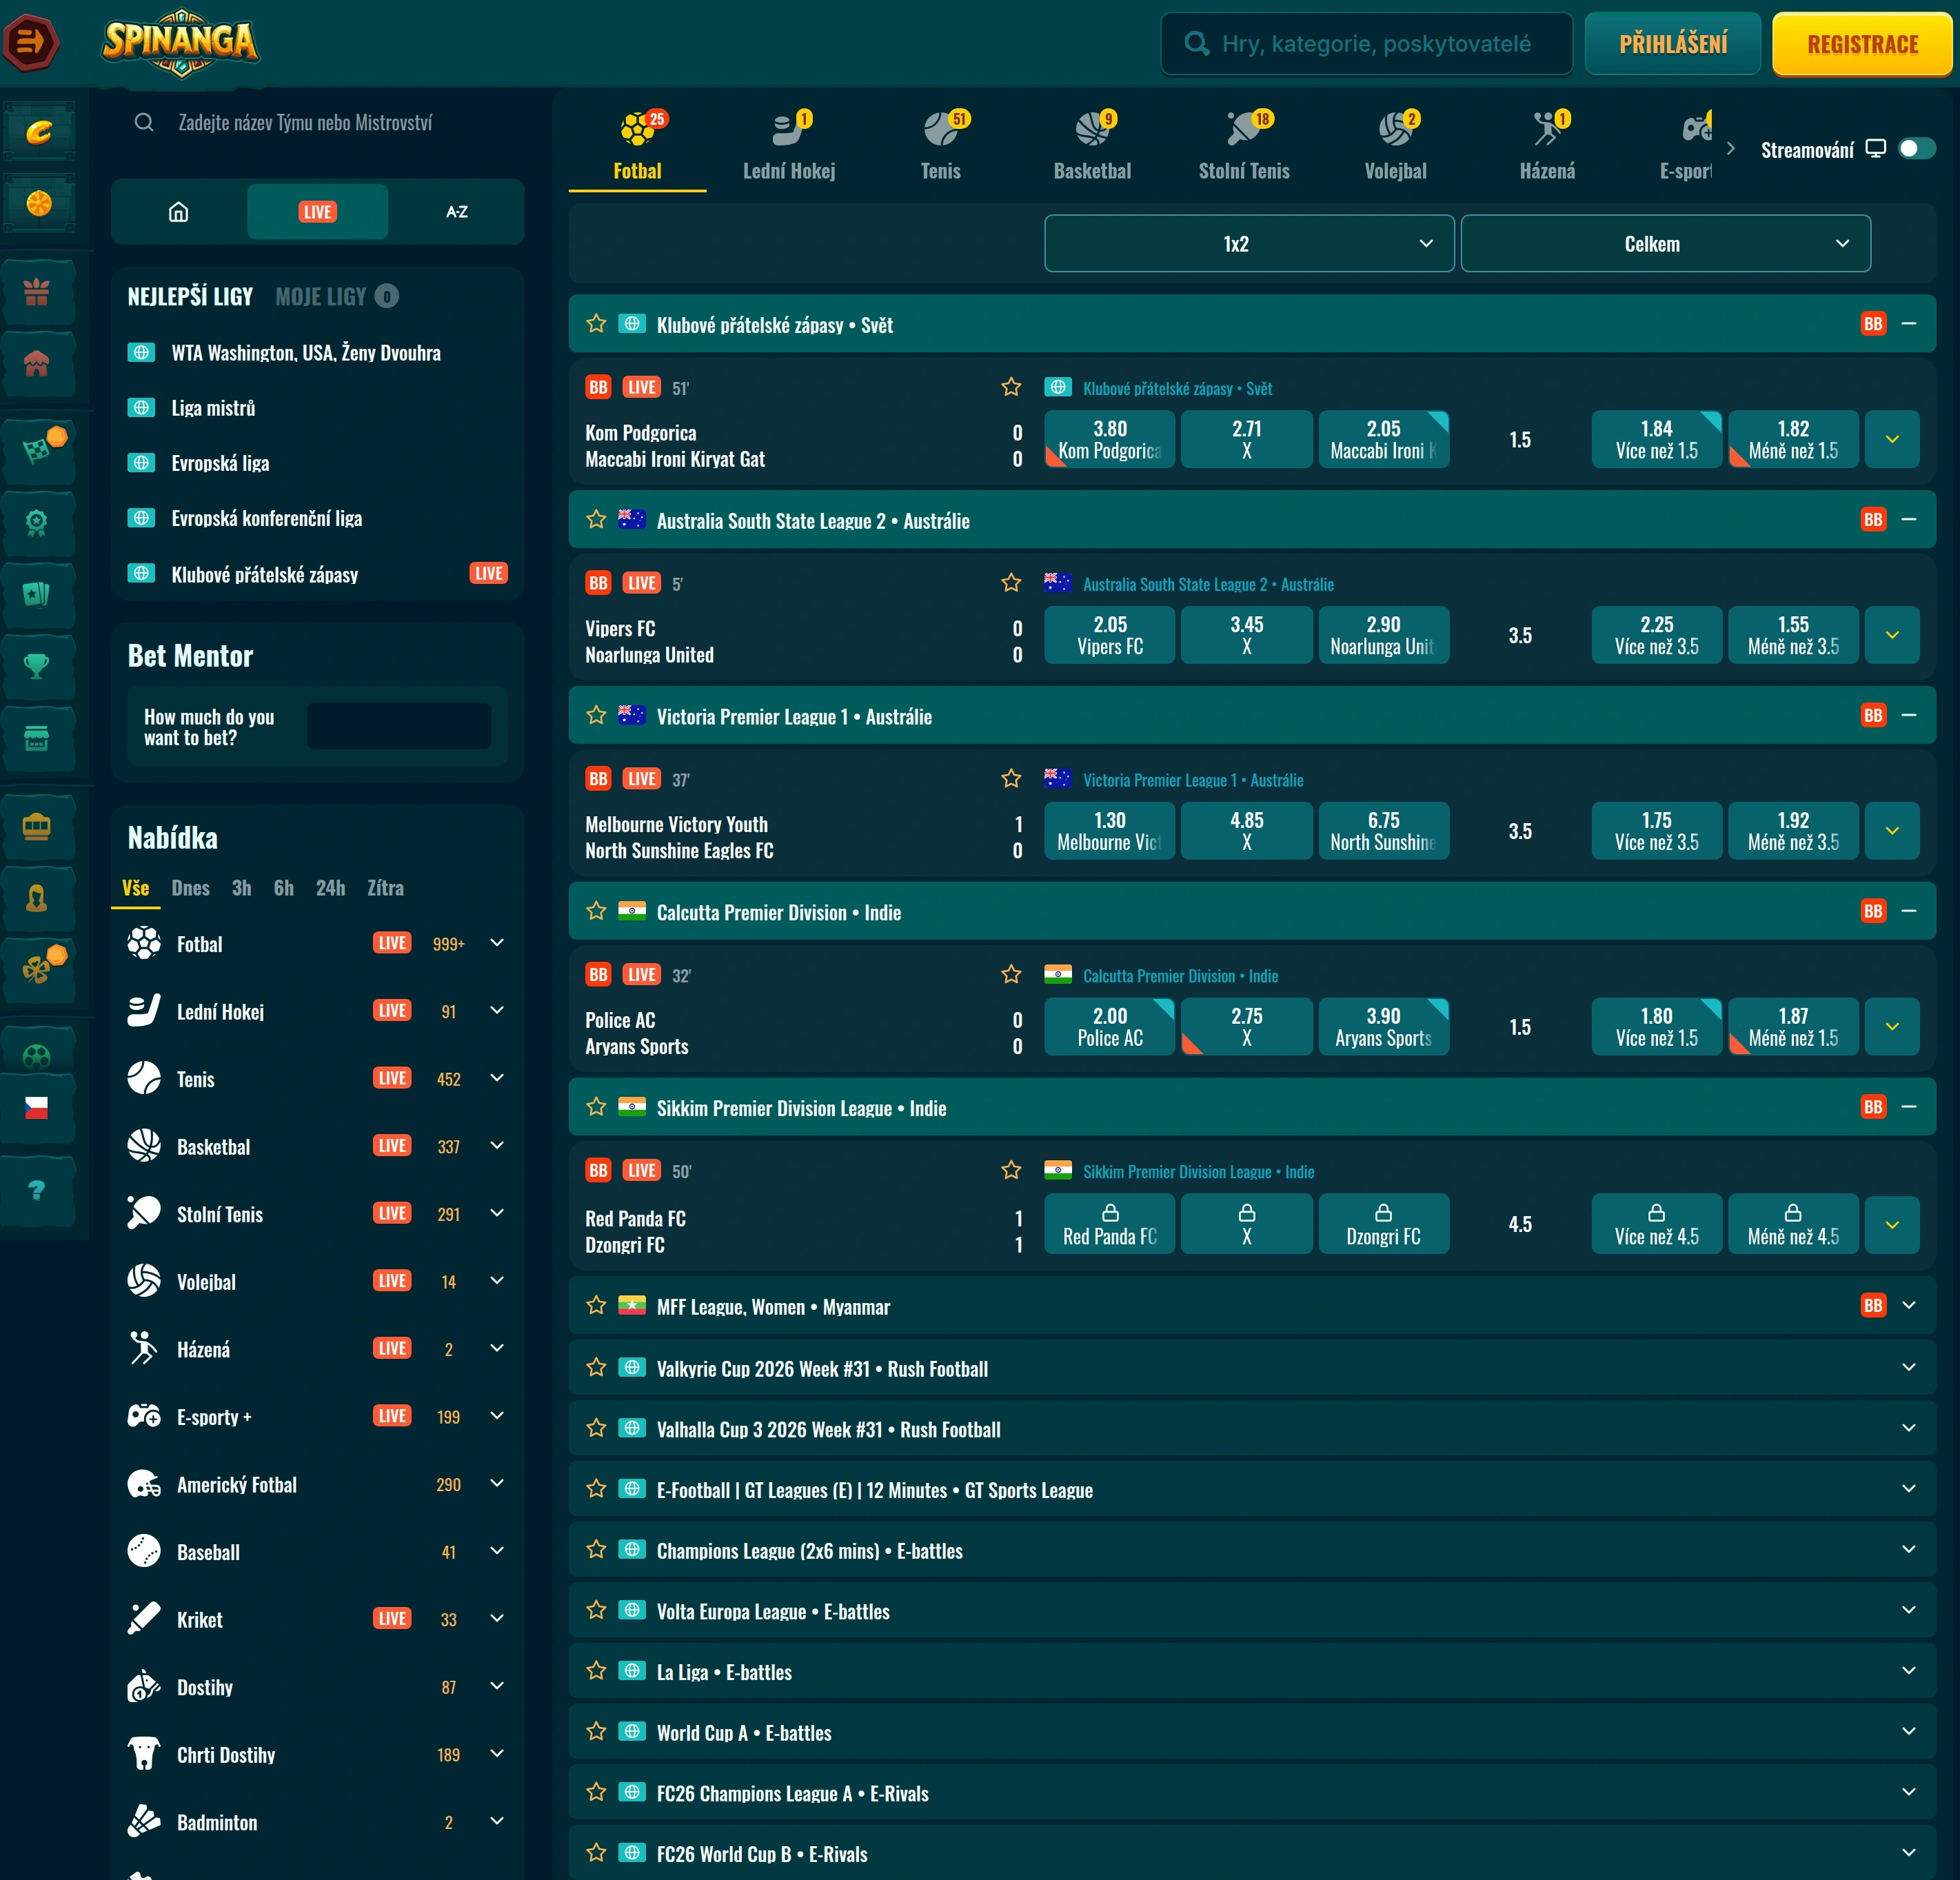
Task: Click the soccer ball sidebar icon
Action: click(37, 1056)
